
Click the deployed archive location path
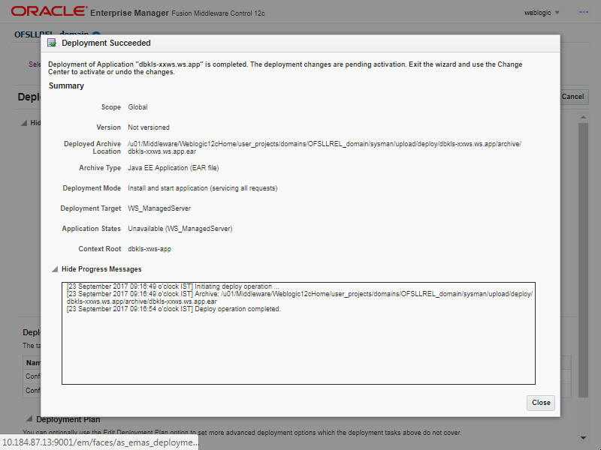click(325, 148)
